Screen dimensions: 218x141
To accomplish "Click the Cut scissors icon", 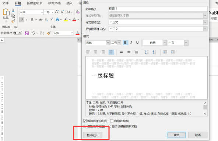I will pyautogui.click(x=13, y=11).
